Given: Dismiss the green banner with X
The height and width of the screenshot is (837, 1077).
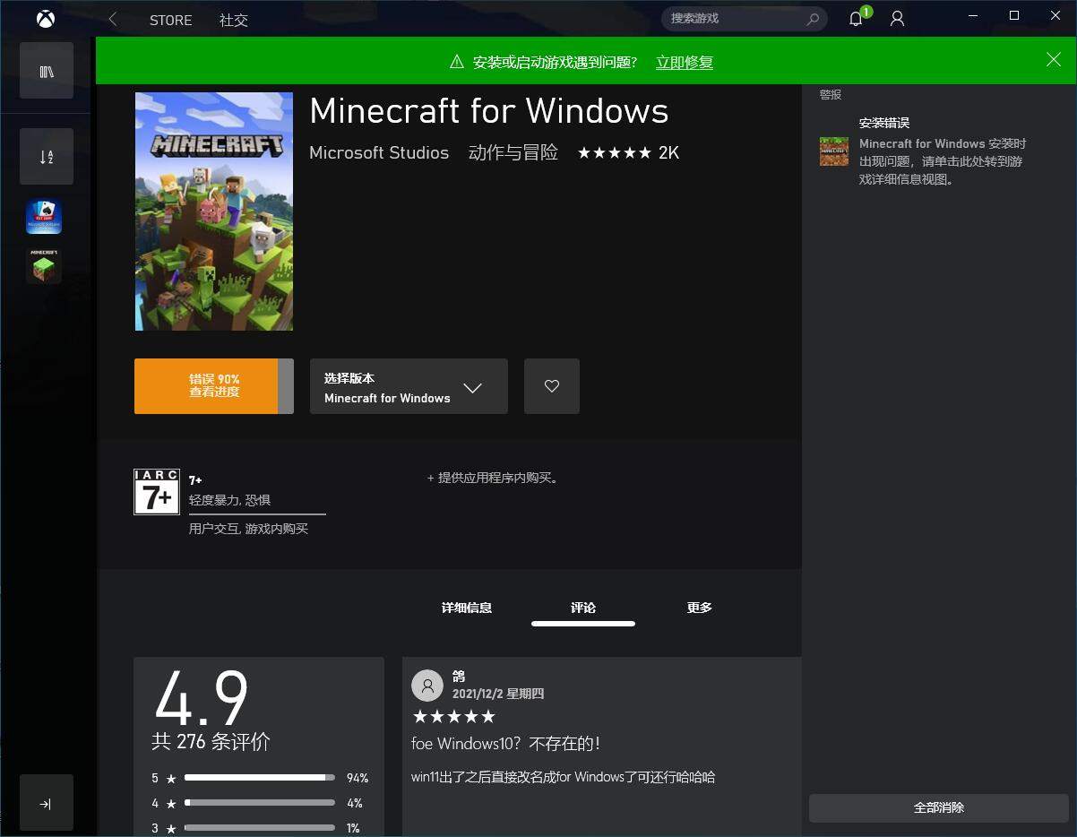Looking at the screenshot, I should (x=1054, y=59).
